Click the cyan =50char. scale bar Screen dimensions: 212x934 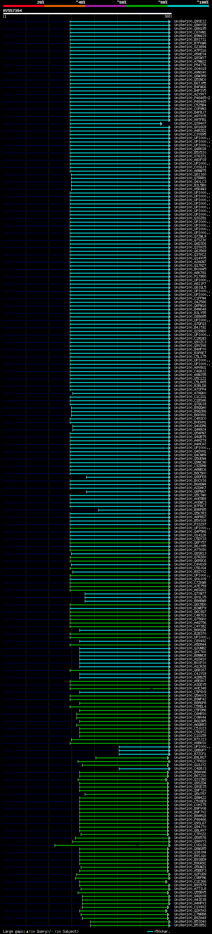tap(150, 931)
